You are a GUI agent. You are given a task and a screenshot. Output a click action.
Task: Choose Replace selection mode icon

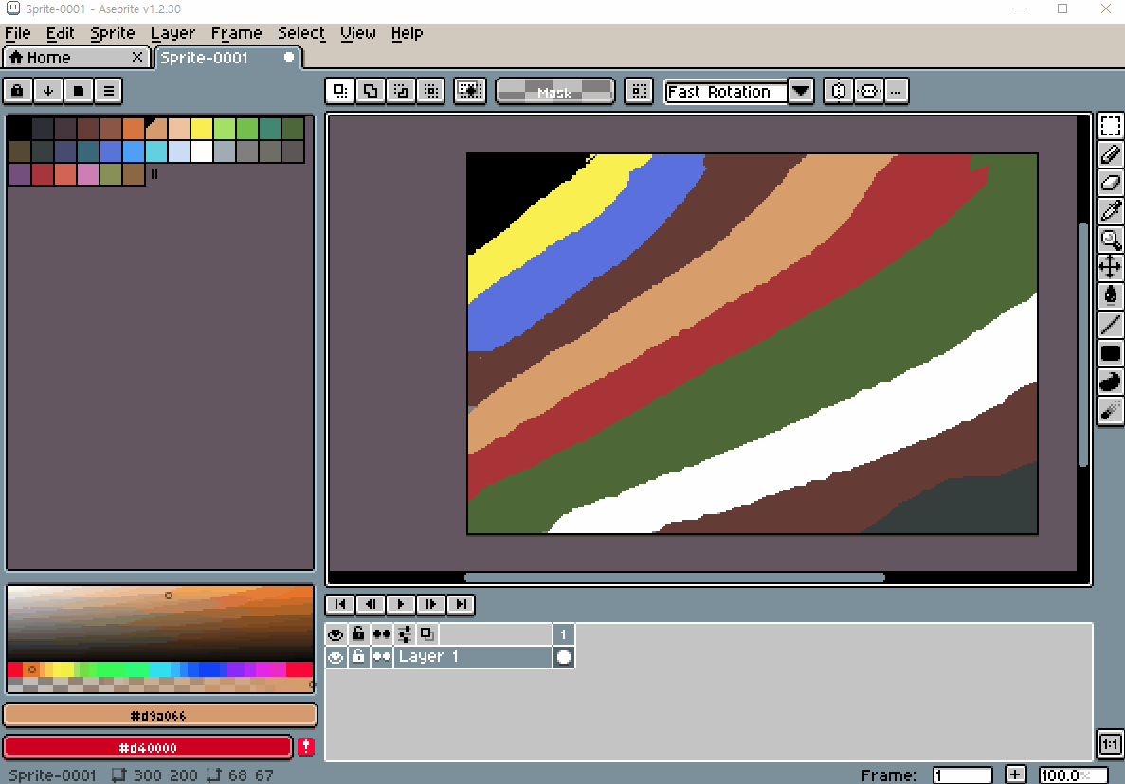click(x=340, y=91)
